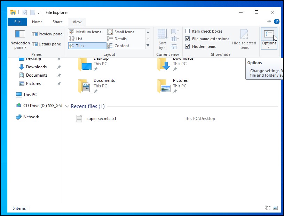Enable Item check boxes
Image resolution: width=284 pixels, height=216 pixels.
click(188, 31)
